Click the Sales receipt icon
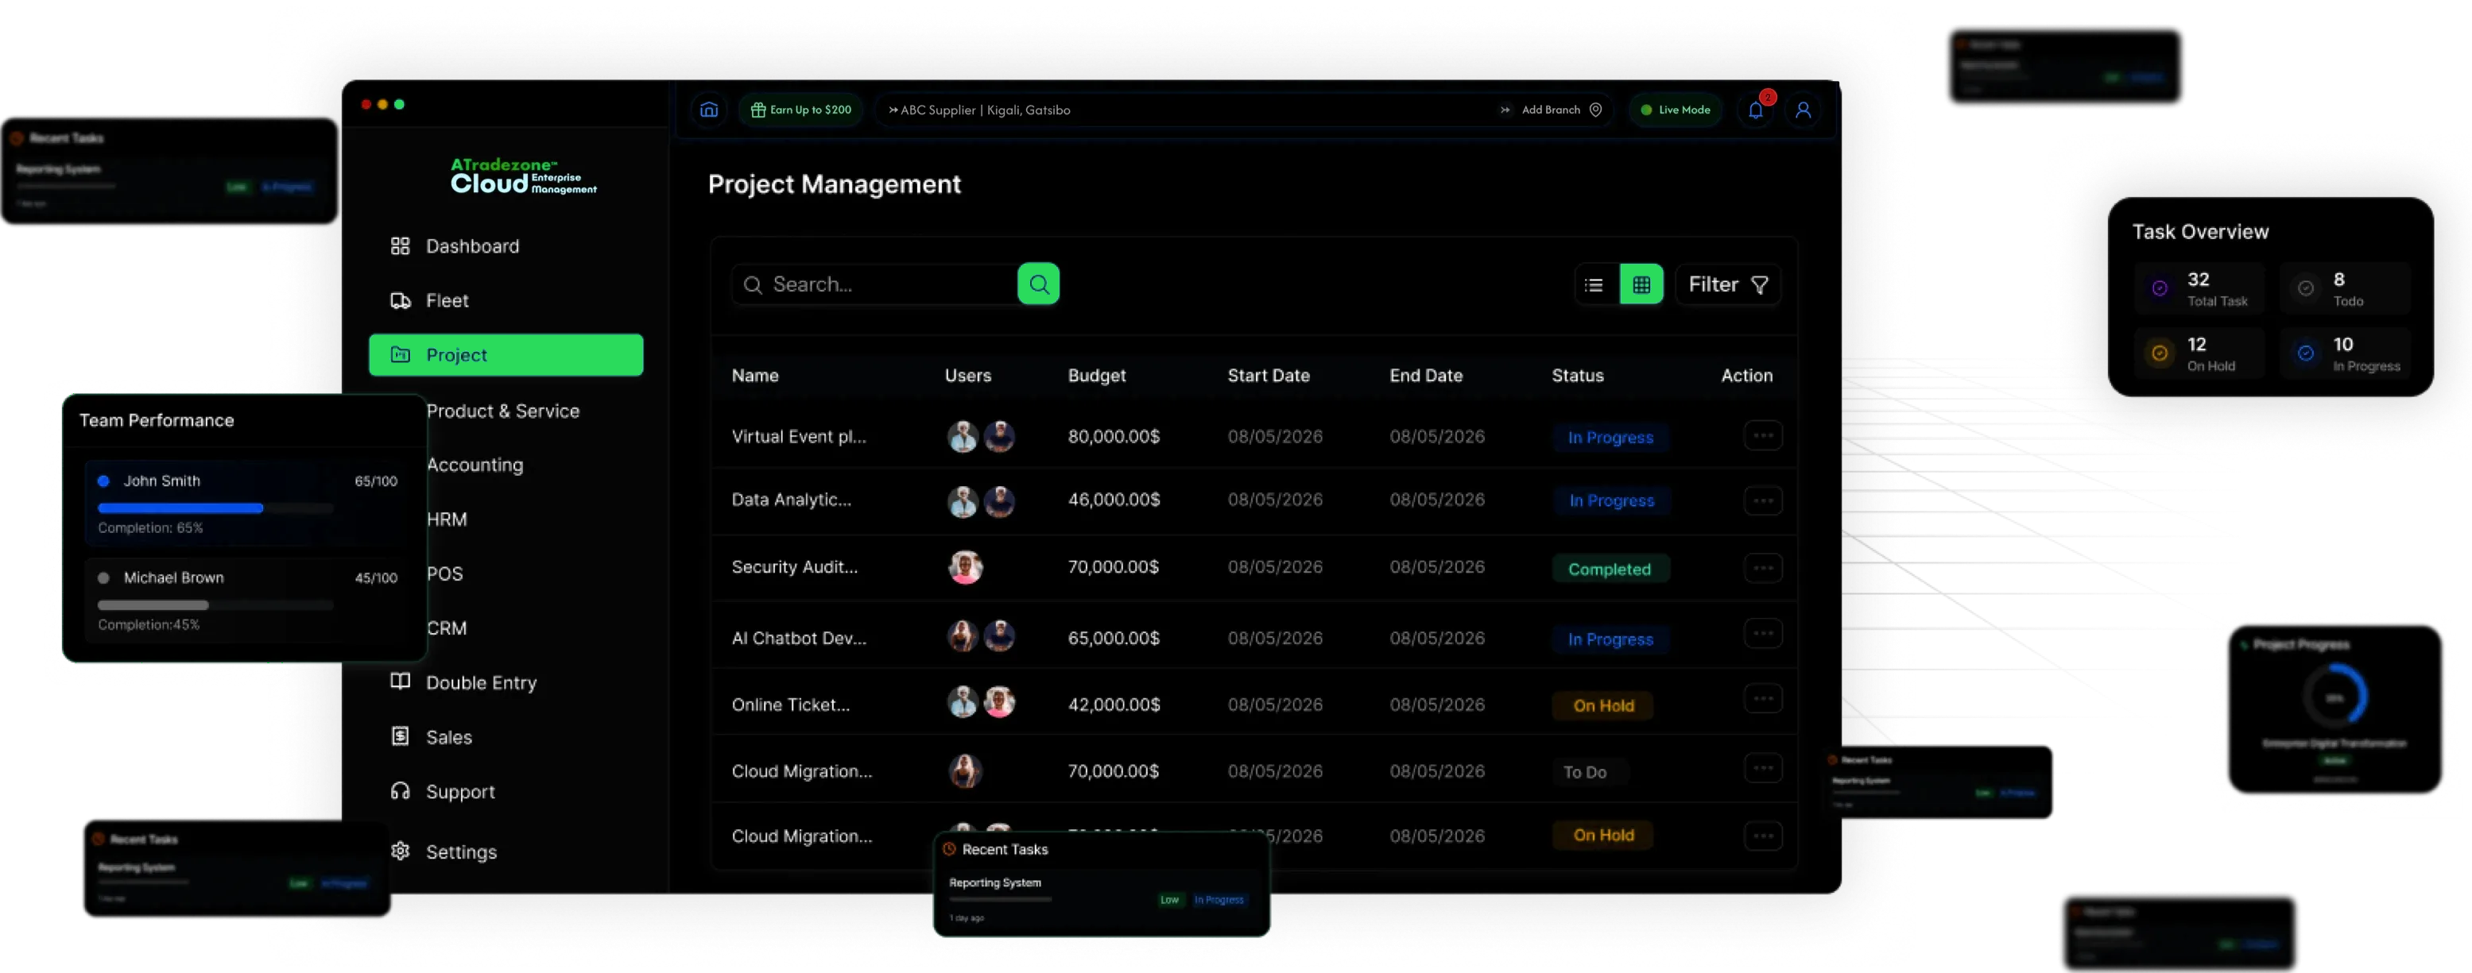The height and width of the screenshot is (973, 2472). 400,736
